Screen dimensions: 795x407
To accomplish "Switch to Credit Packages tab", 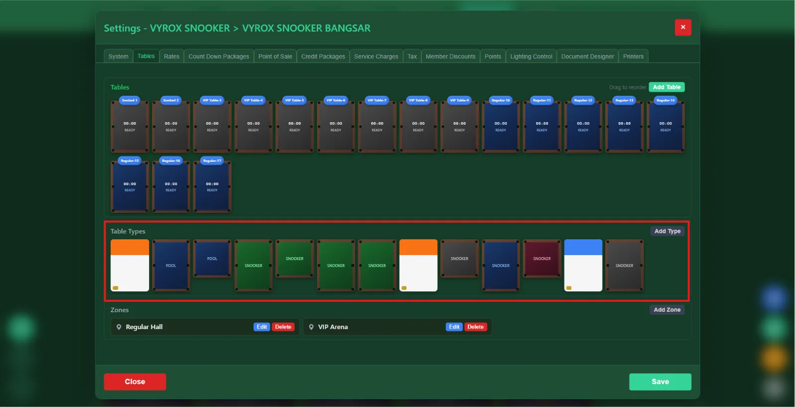I will click(323, 56).
